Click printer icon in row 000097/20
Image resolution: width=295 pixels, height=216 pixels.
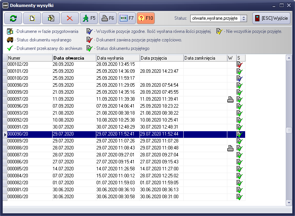point(230,99)
